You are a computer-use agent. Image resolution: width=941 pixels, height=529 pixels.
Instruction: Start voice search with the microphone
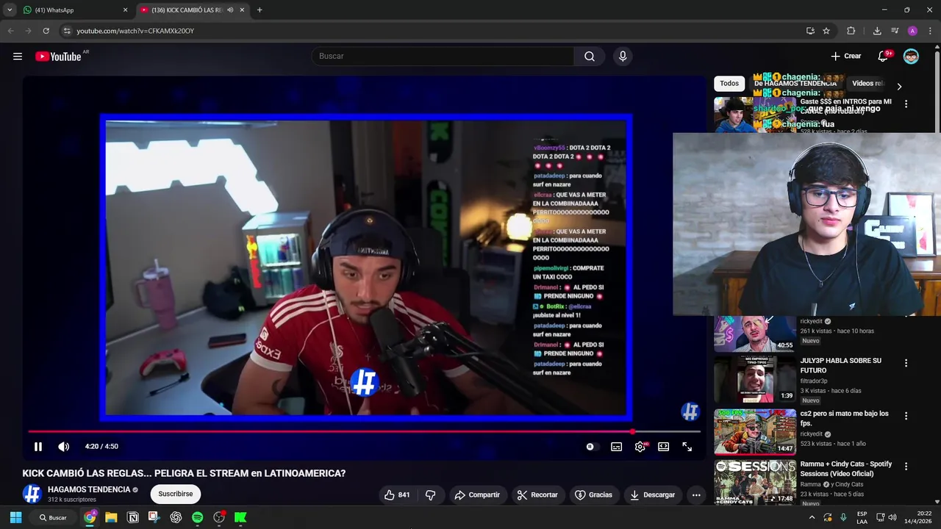tap(623, 57)
